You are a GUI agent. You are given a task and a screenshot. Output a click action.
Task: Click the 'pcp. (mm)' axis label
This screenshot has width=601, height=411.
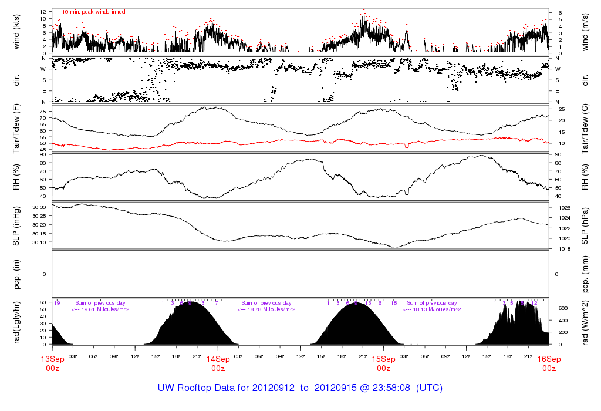[x=585, y=274]
